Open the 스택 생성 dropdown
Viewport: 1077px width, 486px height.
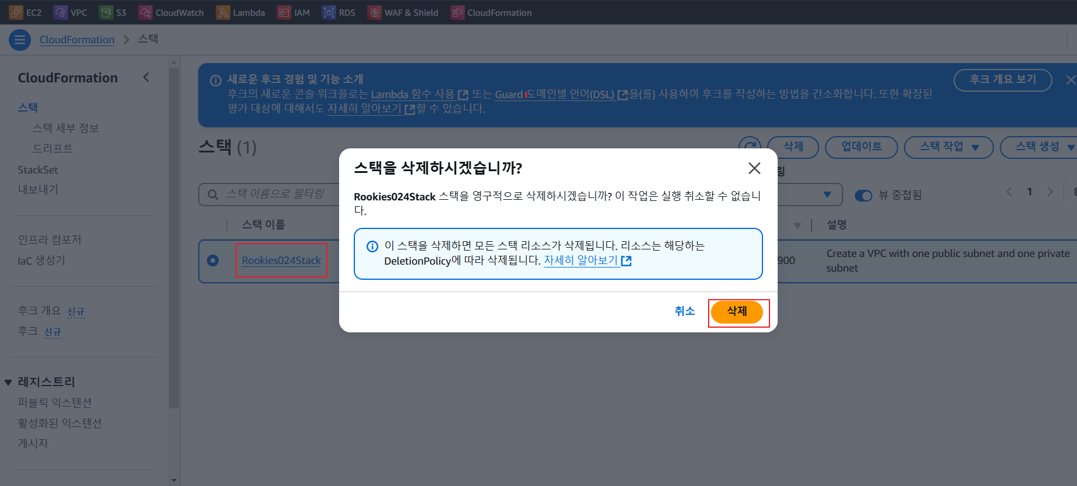pyautogui.click(x=1038, y=147)
